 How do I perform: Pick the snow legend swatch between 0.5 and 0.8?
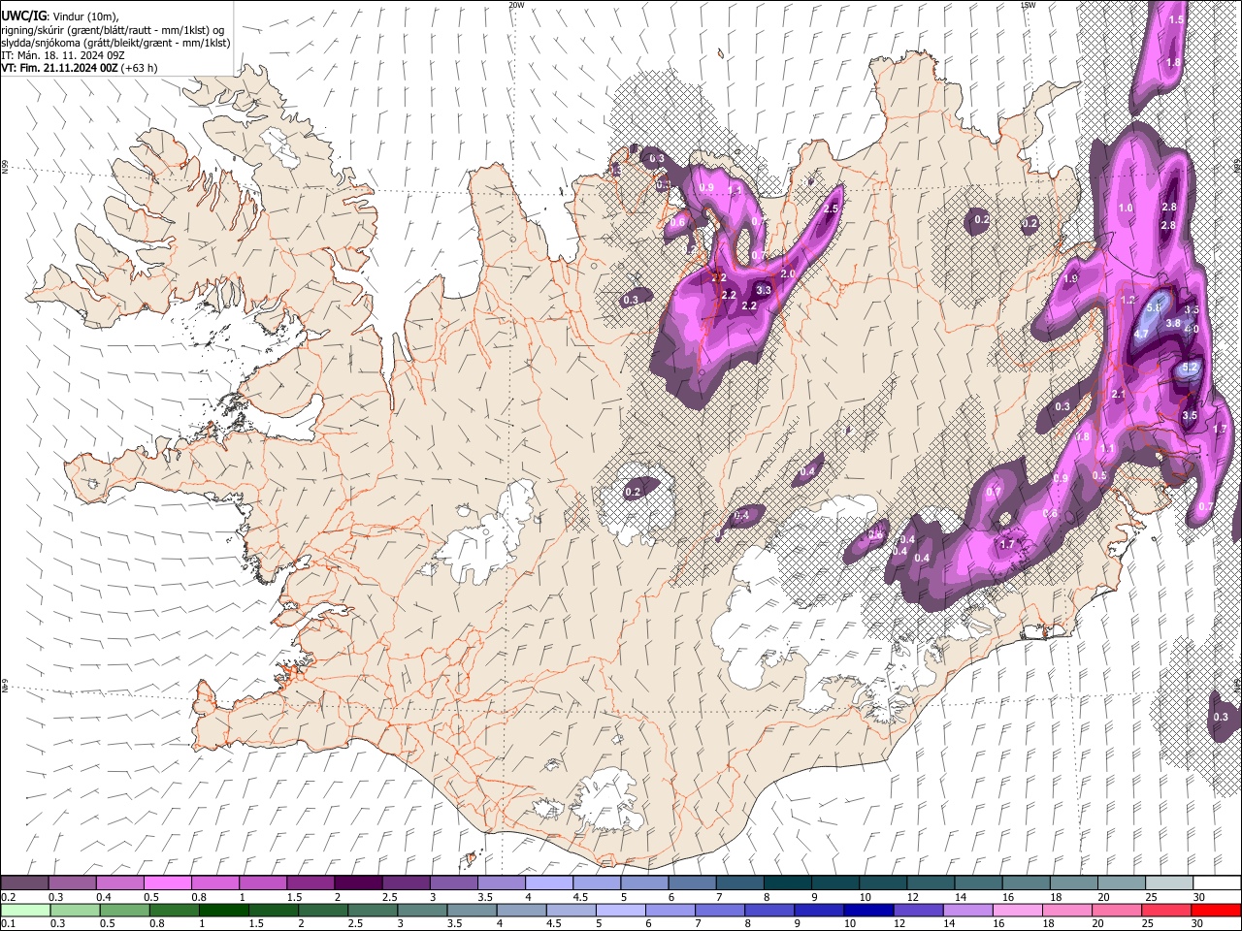click(x=167, y=883)
